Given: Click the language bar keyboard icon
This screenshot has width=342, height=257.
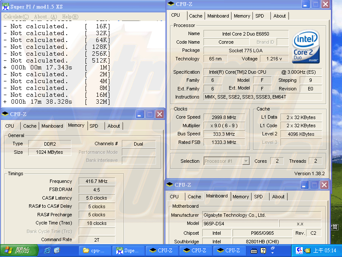Looking at the screenshot, I should click(x=254, y=251).
